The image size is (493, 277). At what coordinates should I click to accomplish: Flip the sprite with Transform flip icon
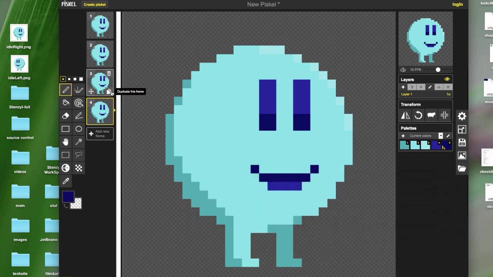405,115
